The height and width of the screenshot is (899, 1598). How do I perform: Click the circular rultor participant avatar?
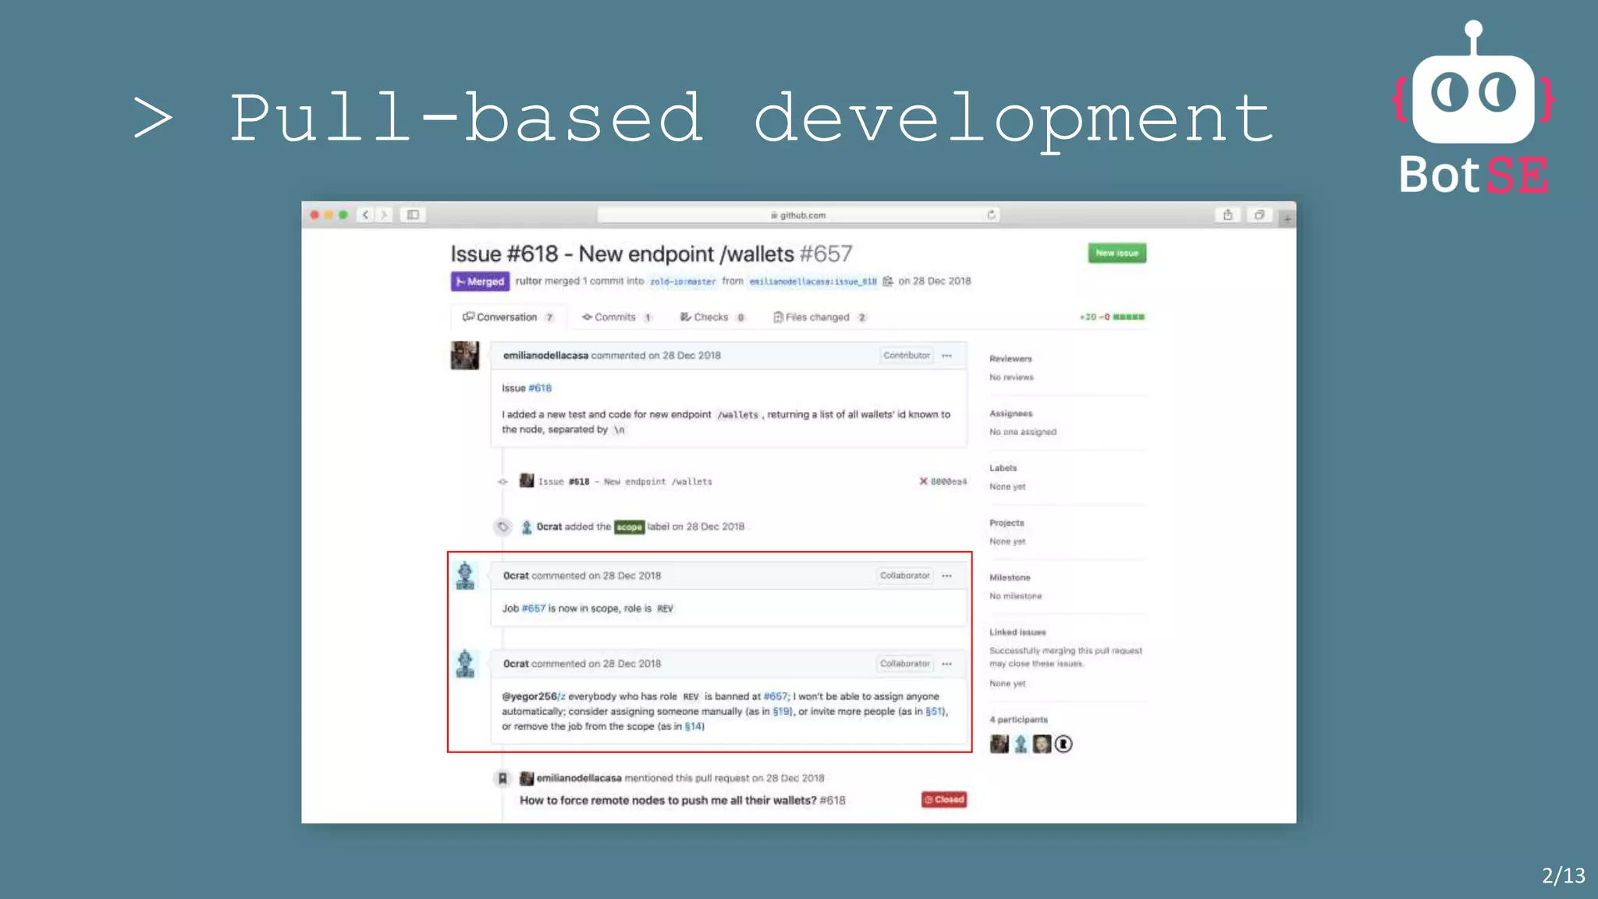tap(1064, 744)
